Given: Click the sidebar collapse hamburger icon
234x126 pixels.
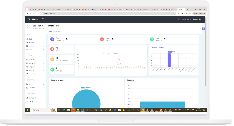Looking at the screenshot, I should pos(42,19).
